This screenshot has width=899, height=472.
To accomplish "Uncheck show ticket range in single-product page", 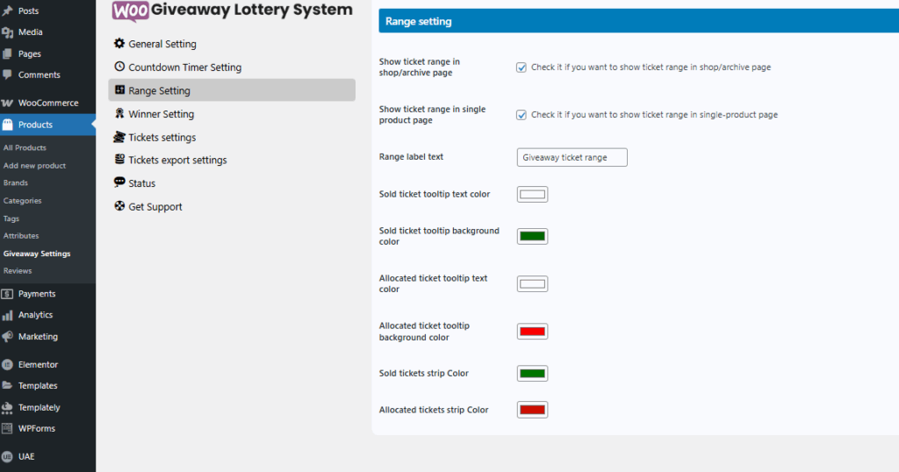I will tap(521, 115).
